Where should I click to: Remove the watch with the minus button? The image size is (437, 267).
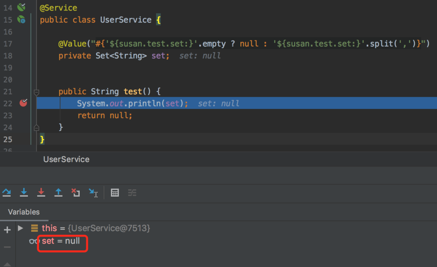7,247
